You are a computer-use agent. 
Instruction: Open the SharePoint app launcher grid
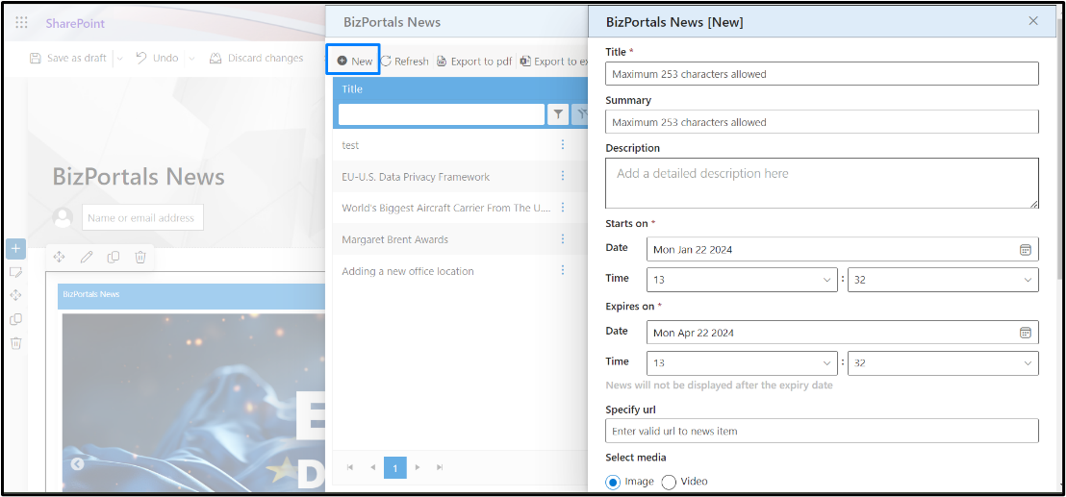(22, 22)
